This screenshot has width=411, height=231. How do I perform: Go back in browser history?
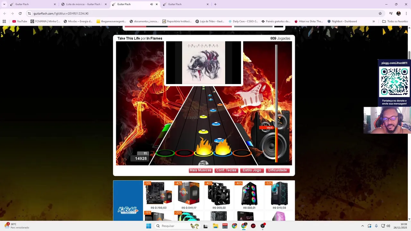point(4,13)
